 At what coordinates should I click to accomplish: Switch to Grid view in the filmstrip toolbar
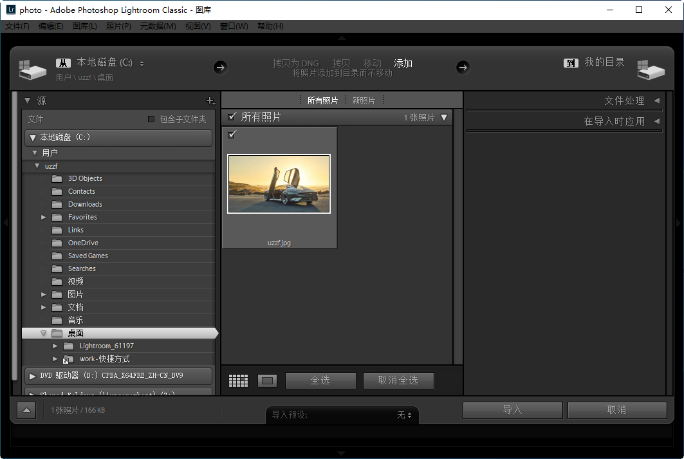tap(238, 380)
